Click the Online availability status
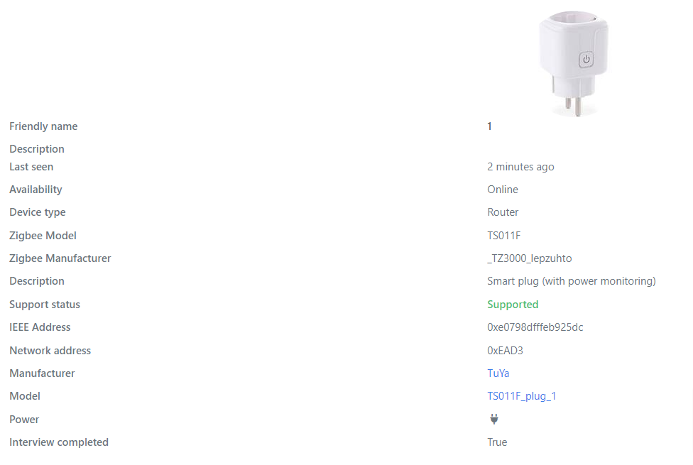The image size is (693, 465). pos(502,189)
